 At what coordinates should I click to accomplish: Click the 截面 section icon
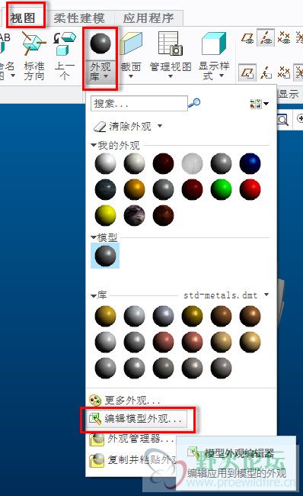click(131, 44)
